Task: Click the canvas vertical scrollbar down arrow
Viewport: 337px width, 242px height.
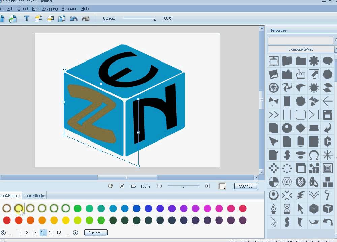Action: tap(262, 172)
